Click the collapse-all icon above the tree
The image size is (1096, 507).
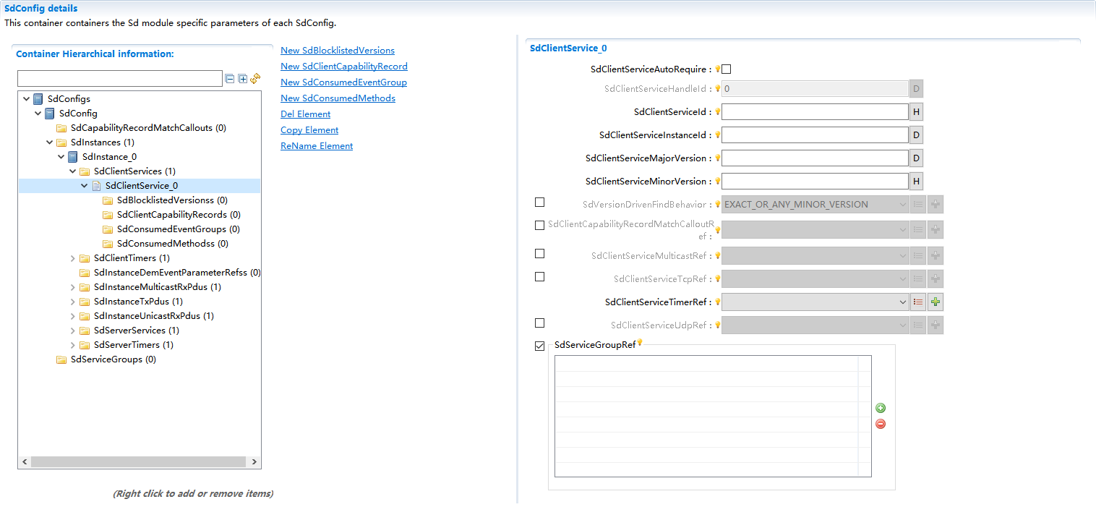229,77
